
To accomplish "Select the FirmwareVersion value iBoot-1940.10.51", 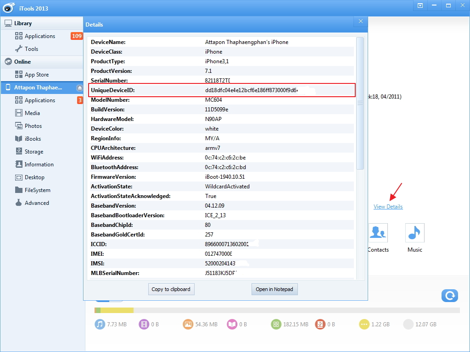I will tap(225, 176).
